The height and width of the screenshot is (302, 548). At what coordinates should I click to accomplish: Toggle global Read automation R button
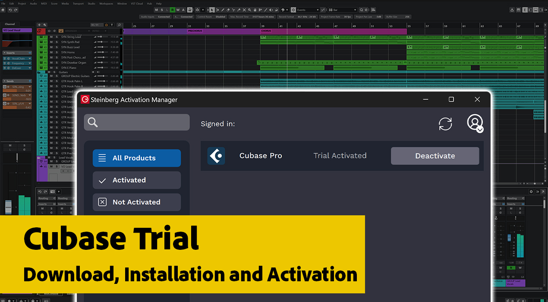(x=172, y=10)
